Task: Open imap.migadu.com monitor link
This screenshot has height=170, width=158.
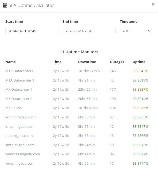Action: click(20, 126)
